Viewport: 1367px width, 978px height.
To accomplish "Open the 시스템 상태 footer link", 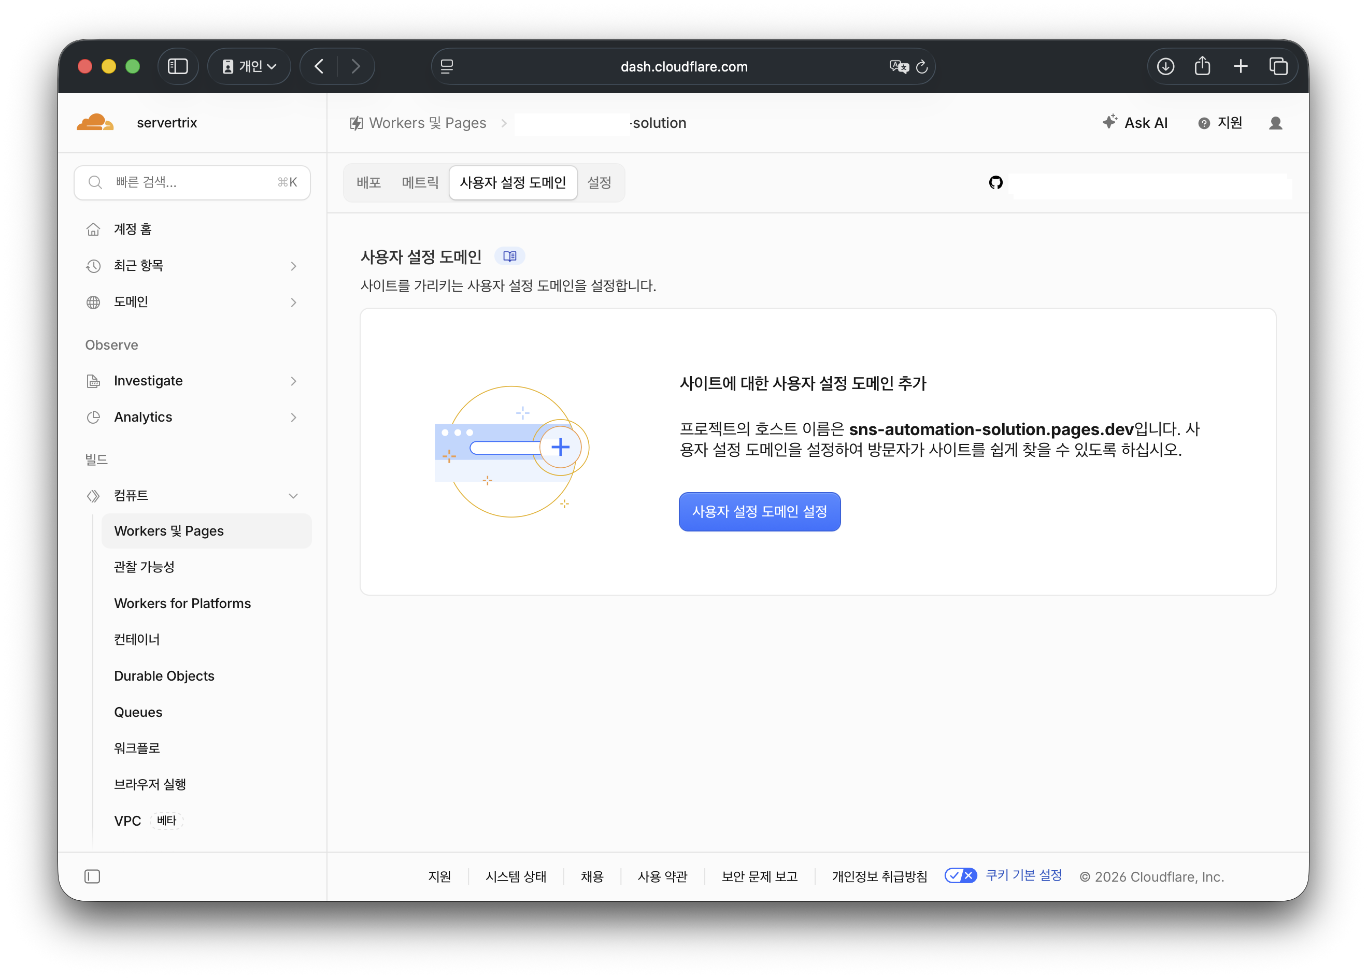I will (x=516, y=876).
